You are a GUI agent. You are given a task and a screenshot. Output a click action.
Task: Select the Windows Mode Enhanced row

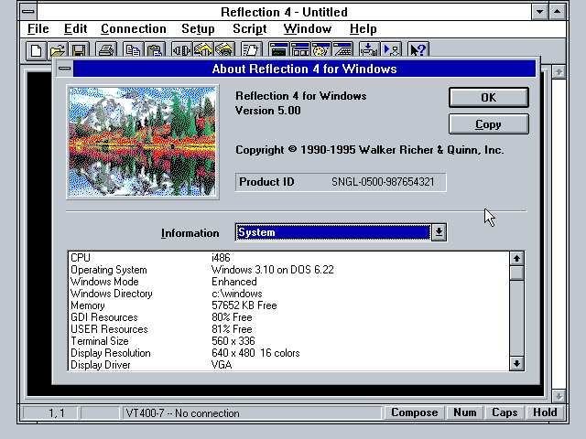pos(288,282)
